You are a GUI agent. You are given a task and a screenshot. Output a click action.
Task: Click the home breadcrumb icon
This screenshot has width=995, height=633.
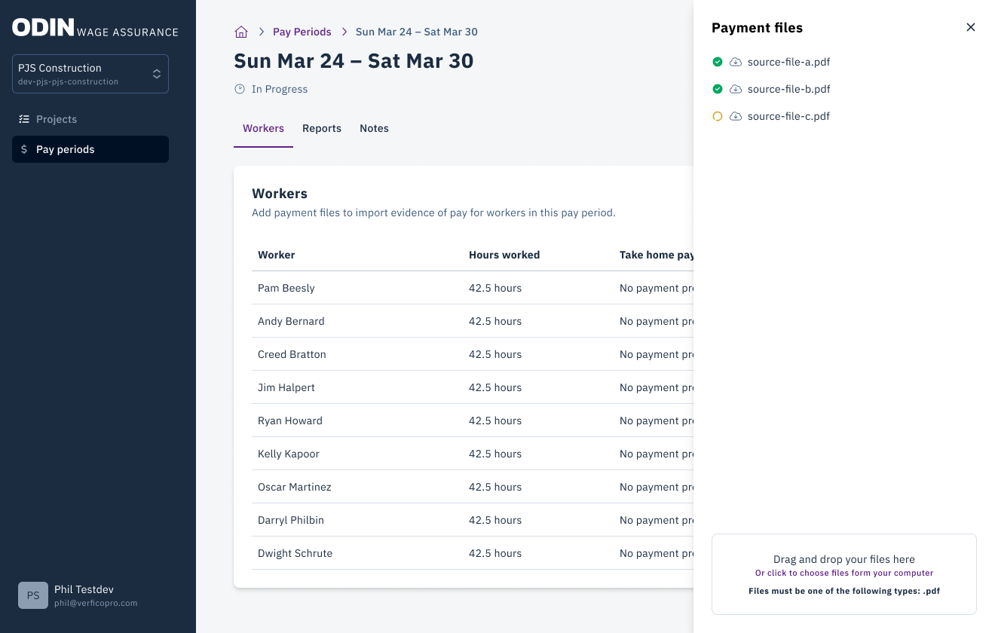pos(240,31)
